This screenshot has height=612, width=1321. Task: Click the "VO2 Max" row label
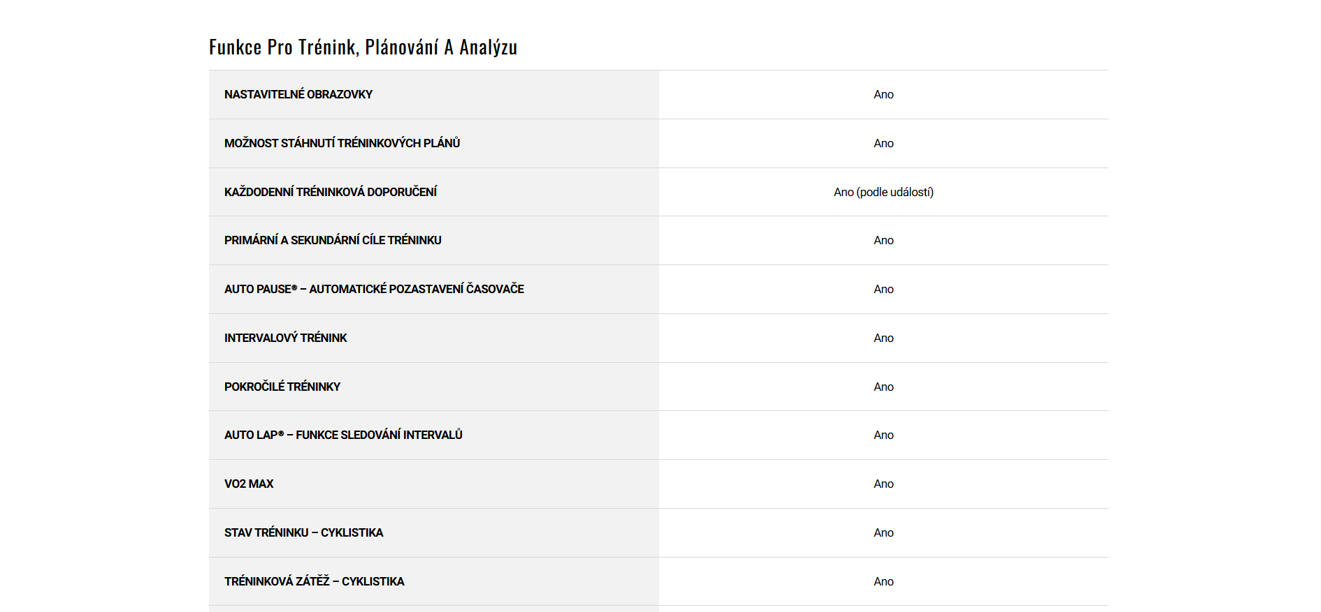(249, 484)
